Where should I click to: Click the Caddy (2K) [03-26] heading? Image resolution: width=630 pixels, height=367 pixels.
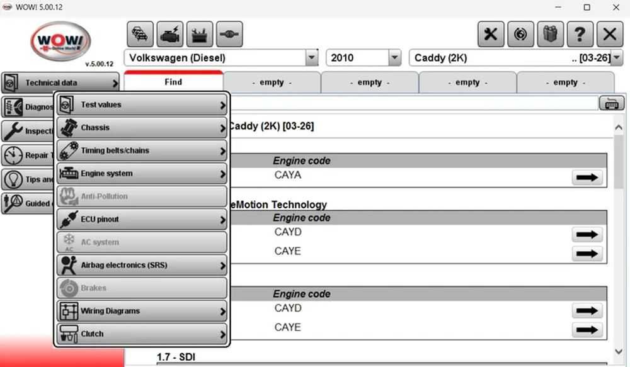tap(271, 126)
